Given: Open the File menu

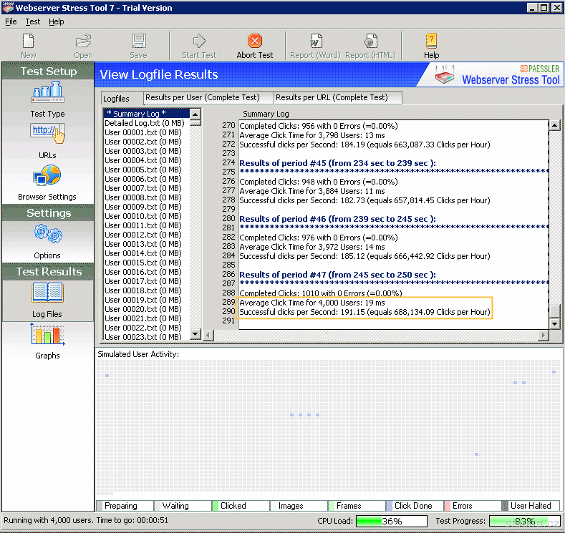Looking at the screenshot, I should 11,21.
